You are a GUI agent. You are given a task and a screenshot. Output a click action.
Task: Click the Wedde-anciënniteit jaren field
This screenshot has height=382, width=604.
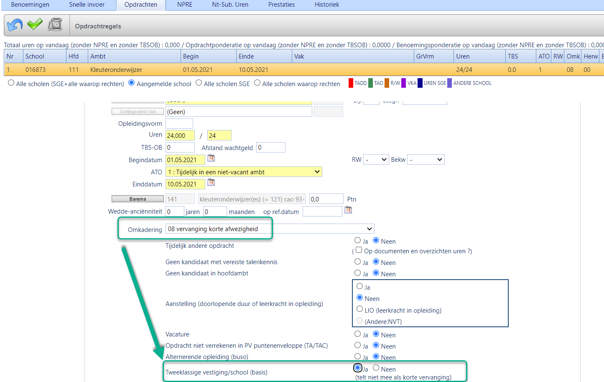pos(175,211)
